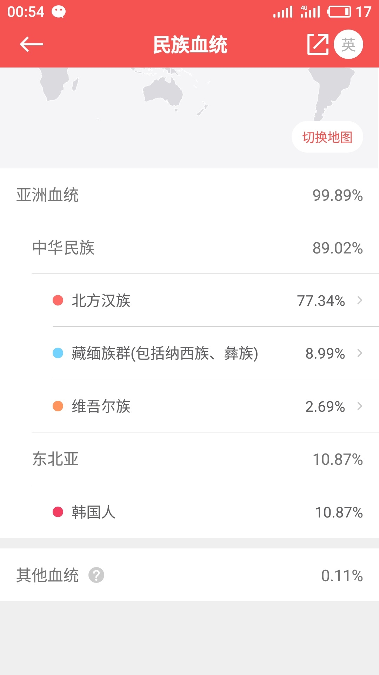Select the 中华民族 category row
This screenshot has width=379, height=675.
189,248
